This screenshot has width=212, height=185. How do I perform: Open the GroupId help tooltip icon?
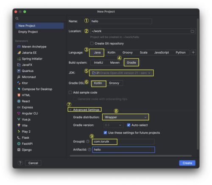88,141
